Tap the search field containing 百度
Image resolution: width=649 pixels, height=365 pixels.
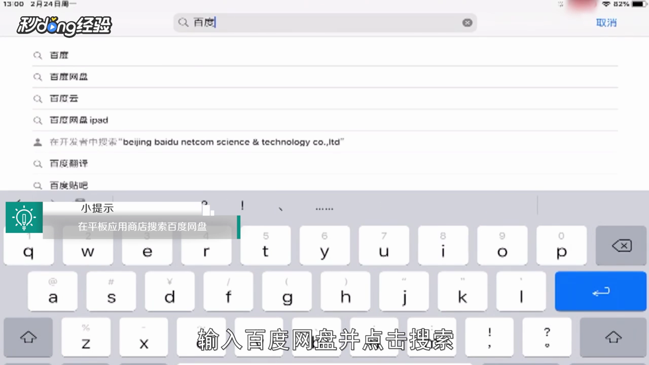325,23
